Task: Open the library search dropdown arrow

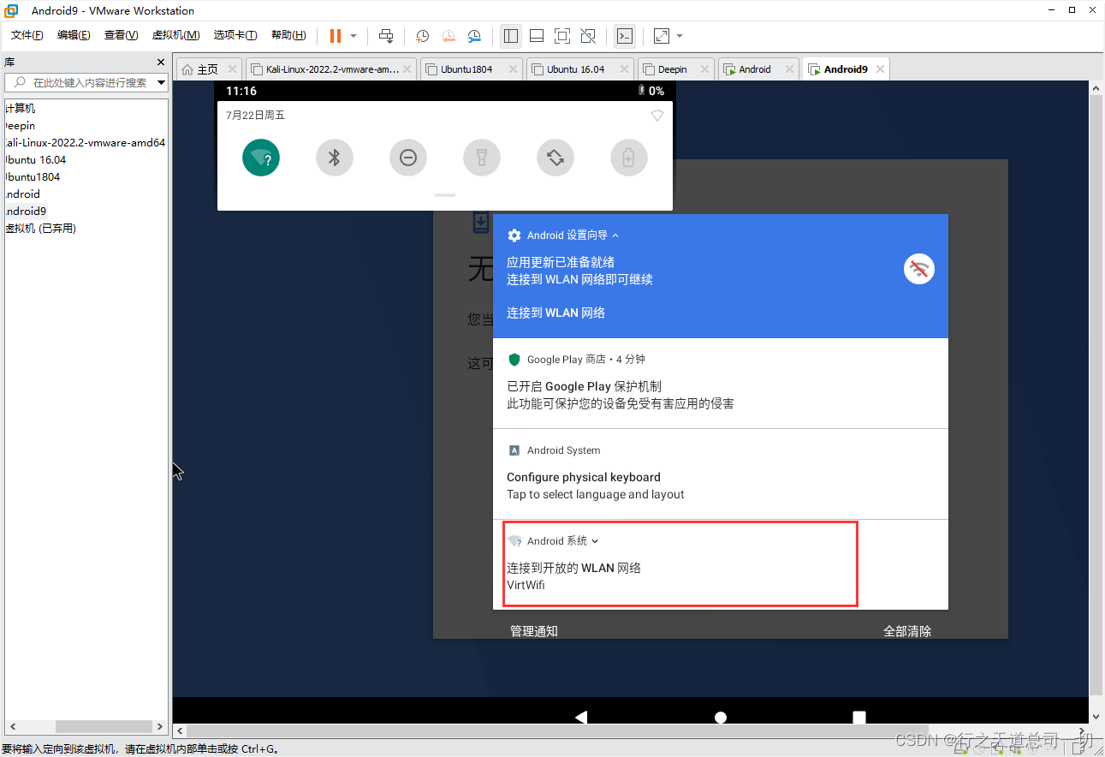Action: click(x=162, y=82)
